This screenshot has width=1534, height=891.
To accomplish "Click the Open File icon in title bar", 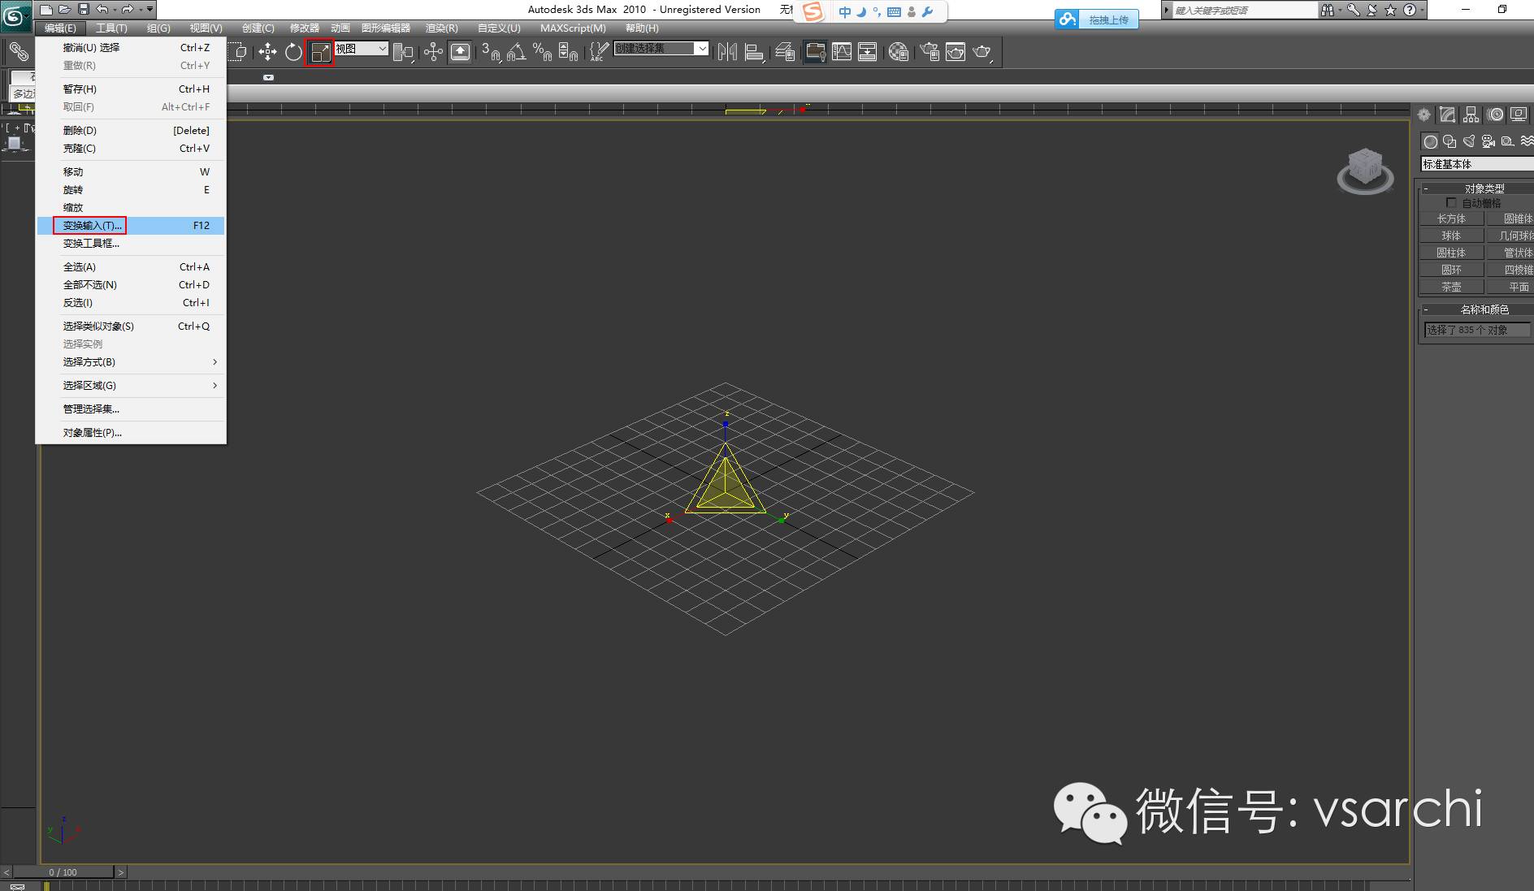I will (65, 10).
